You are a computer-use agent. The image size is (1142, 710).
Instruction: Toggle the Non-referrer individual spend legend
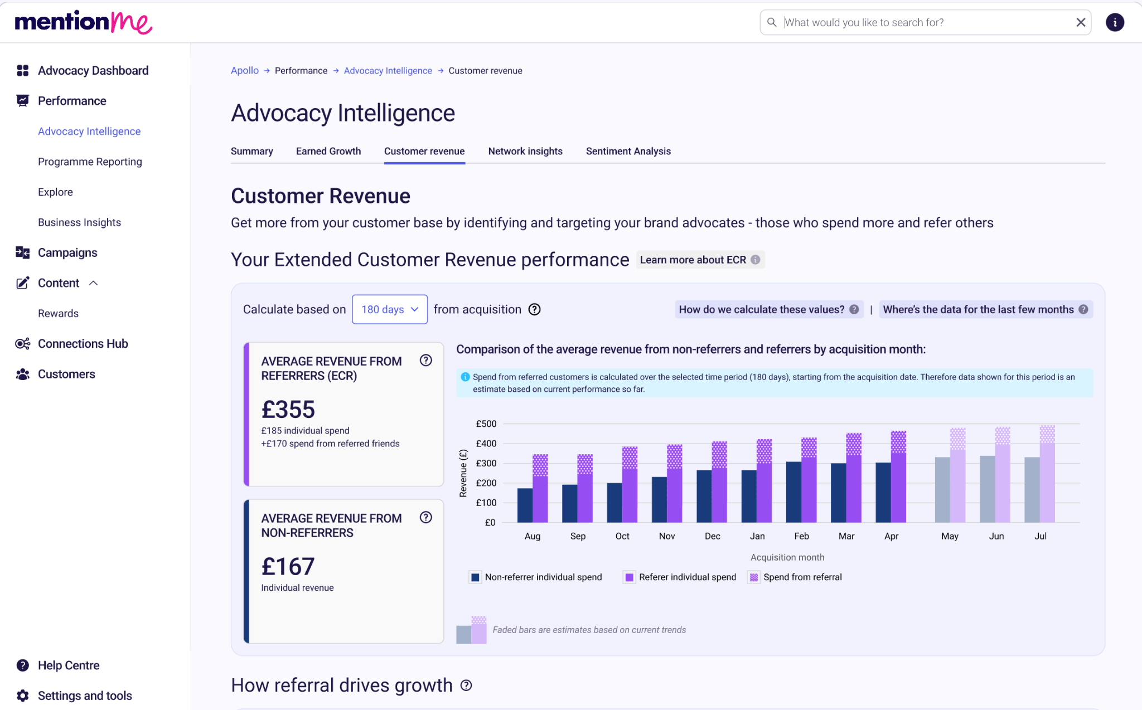pos(536,577)
